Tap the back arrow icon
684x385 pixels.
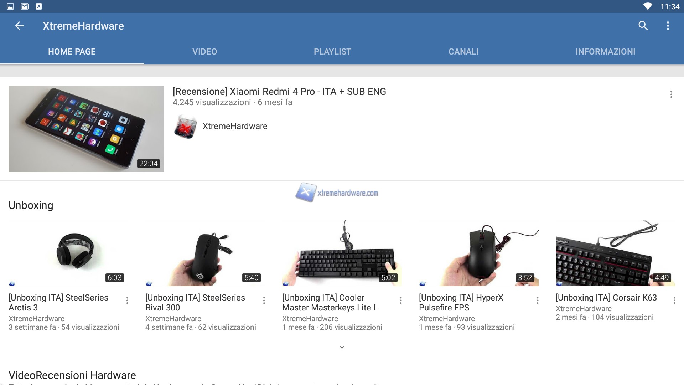pyautogui.click(x=19, y=26)
